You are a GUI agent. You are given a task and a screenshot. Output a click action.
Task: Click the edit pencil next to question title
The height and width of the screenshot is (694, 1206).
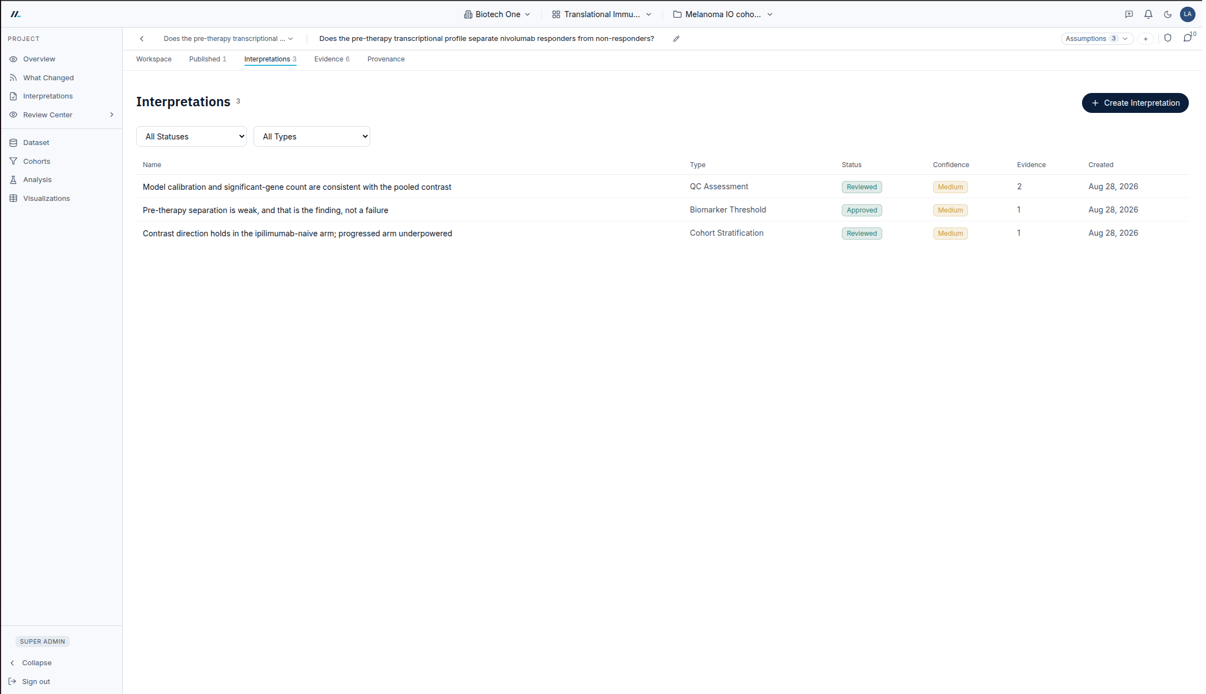pyautogui.click(x=676, y=39)
